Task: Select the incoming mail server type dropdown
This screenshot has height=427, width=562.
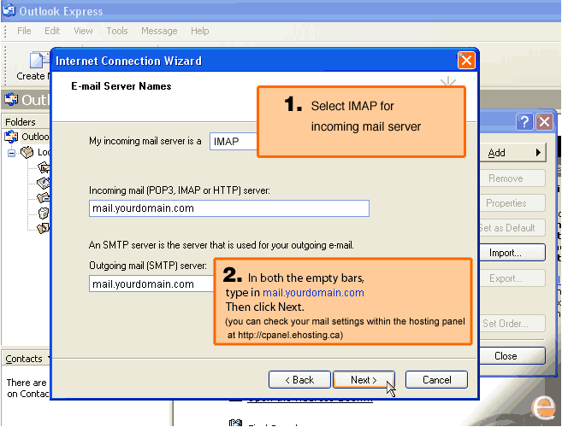Action: [x=234, y=142]
